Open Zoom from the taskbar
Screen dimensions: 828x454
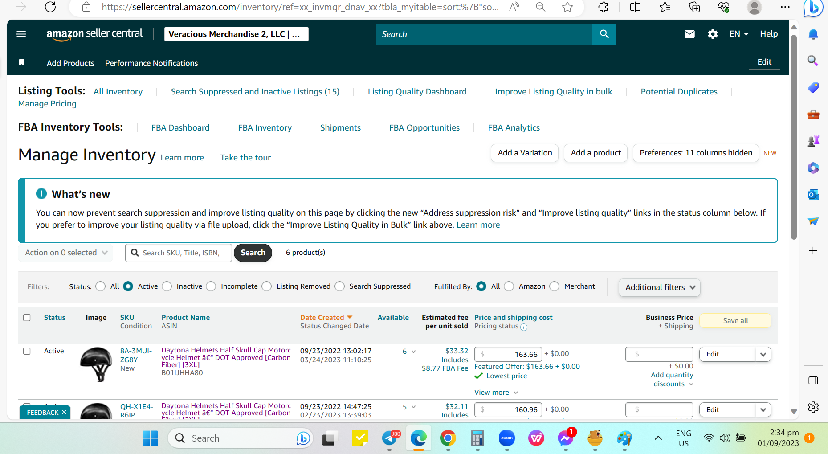507,438
